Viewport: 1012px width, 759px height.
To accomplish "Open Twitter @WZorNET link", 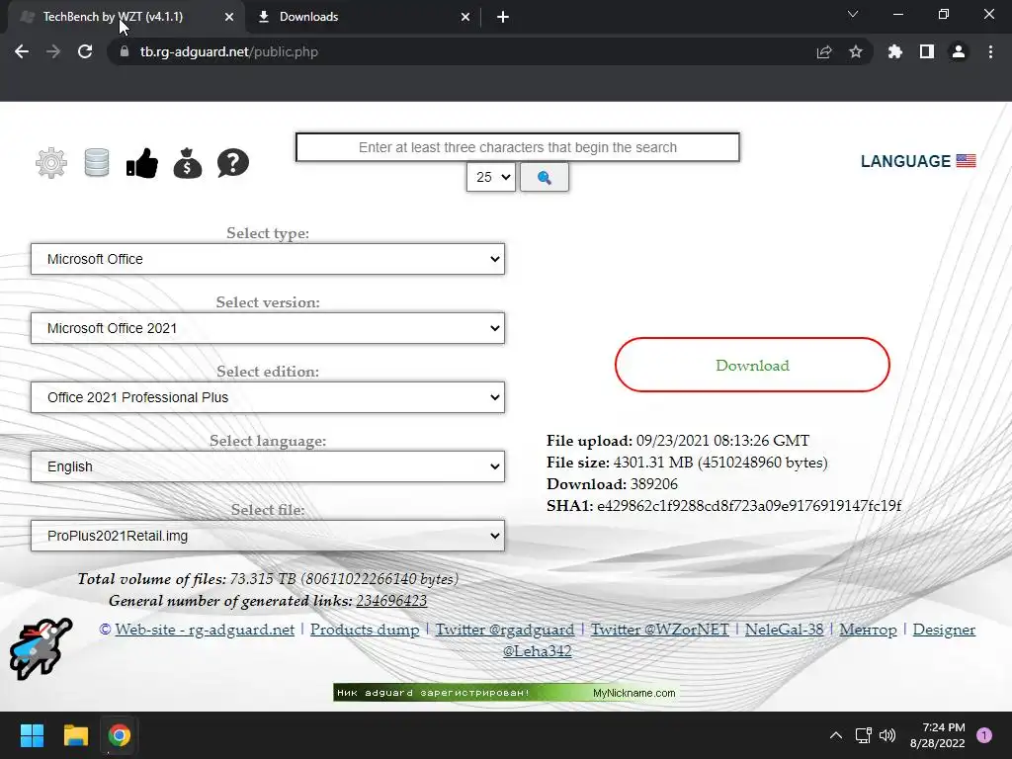I will [660, 630].
